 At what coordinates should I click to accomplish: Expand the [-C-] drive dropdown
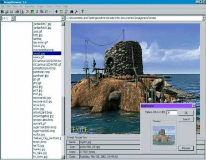13,18
